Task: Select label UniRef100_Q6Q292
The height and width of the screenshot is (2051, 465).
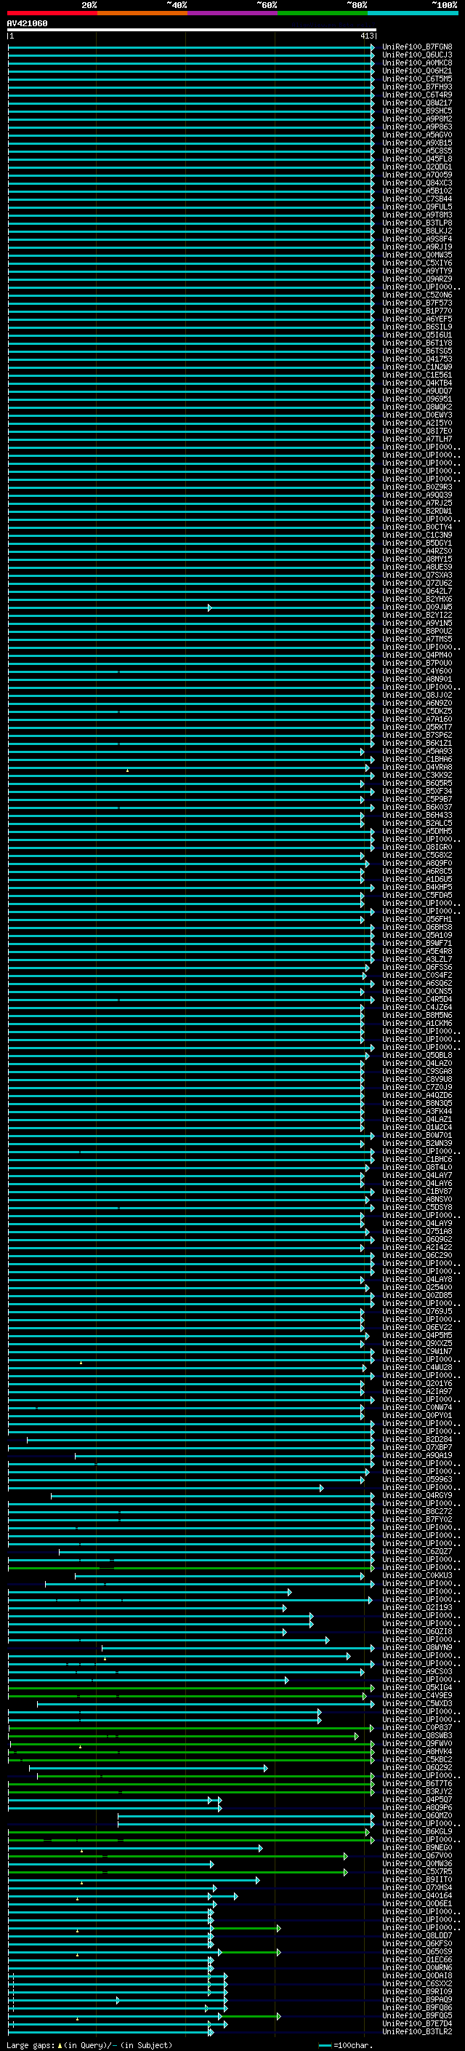Action: tap(417, 1767)
